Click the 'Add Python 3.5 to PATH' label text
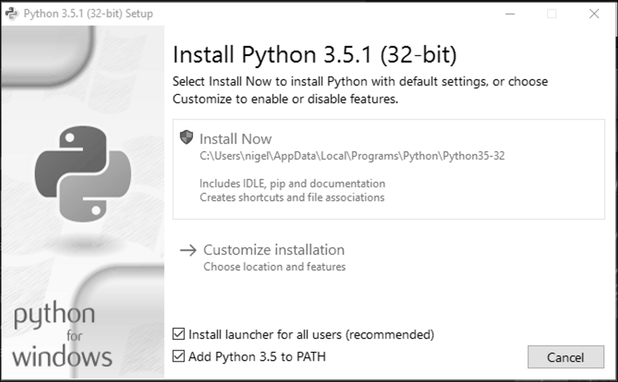618x382 pixels. click(x=257, y=357)
